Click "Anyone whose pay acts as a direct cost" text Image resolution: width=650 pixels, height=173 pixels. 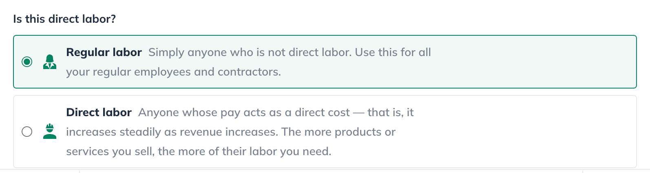coord(244,112)
